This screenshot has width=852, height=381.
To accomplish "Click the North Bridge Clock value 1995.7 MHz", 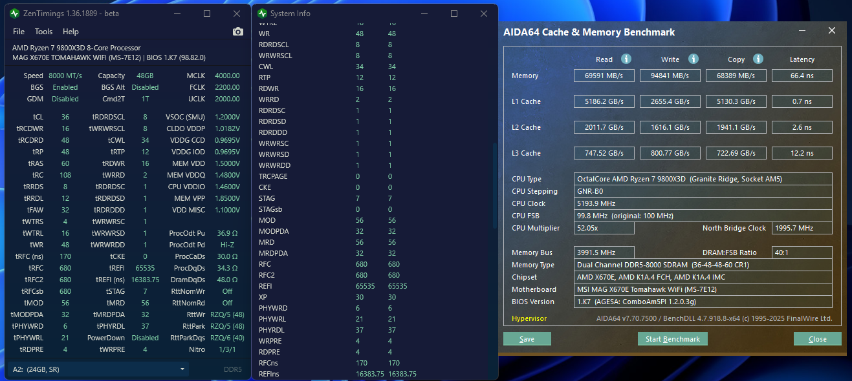I will coord(802,228).
